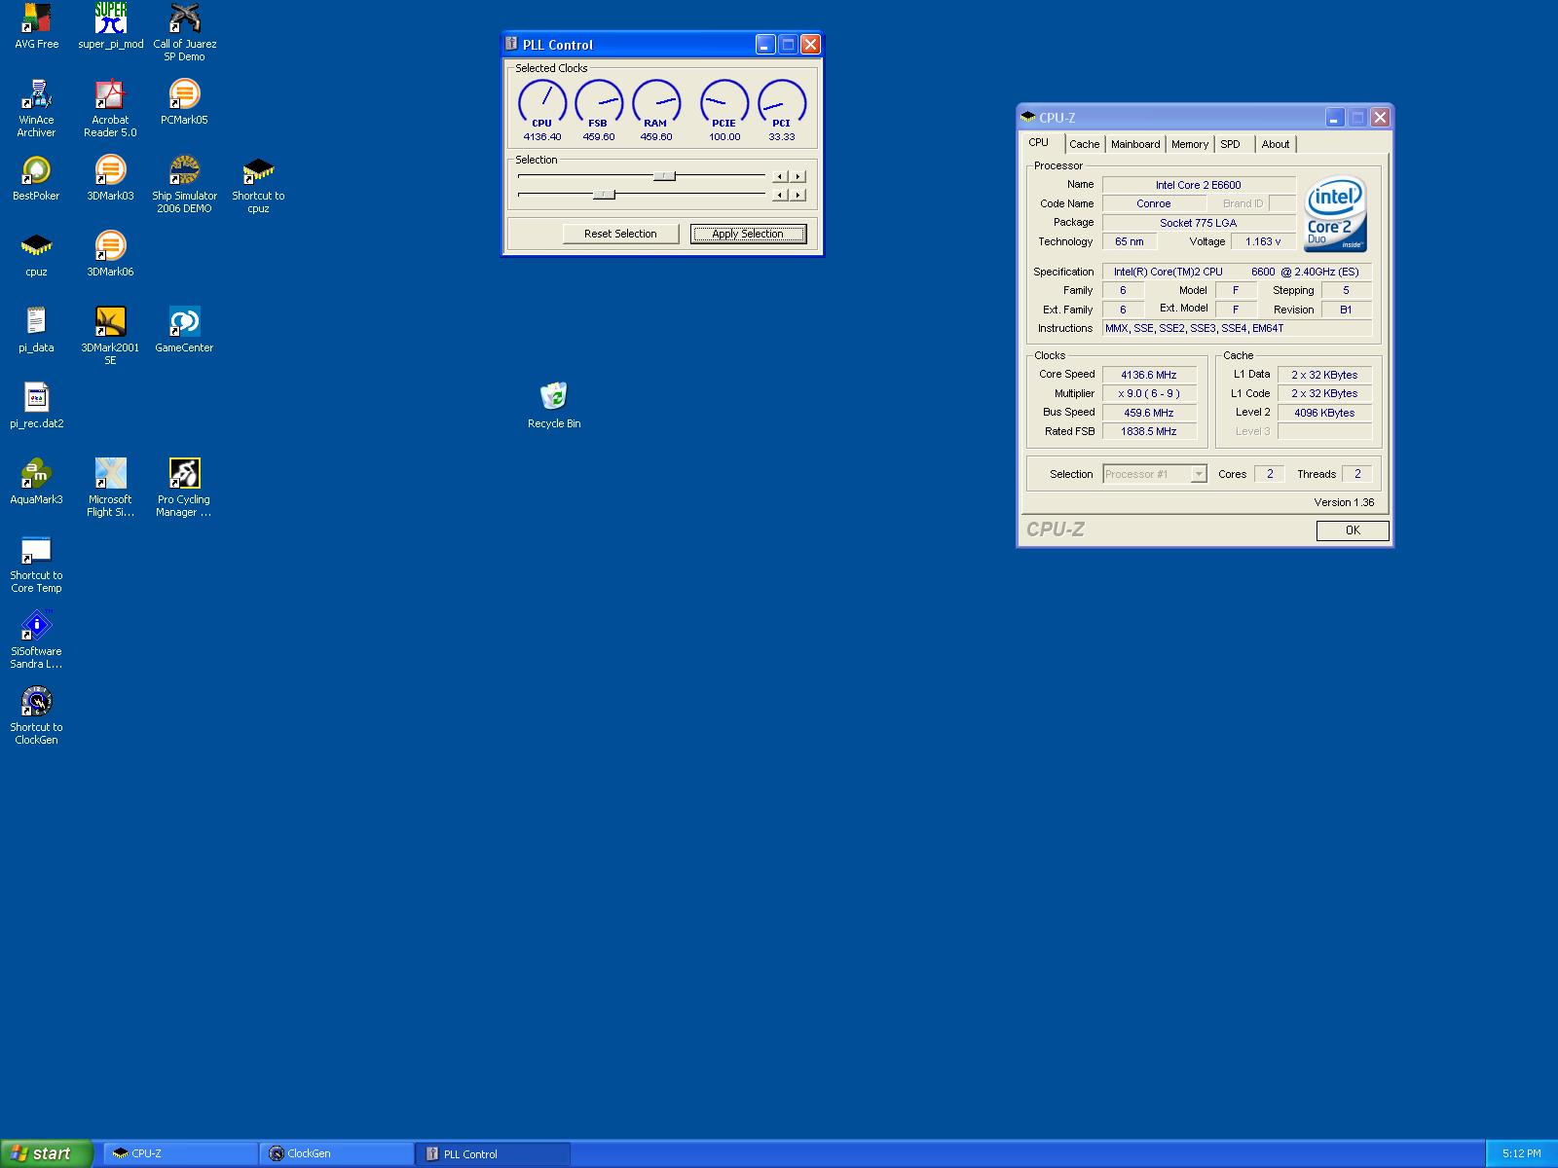Click the lower slider's left arrow stepper

tap(780, 195)
